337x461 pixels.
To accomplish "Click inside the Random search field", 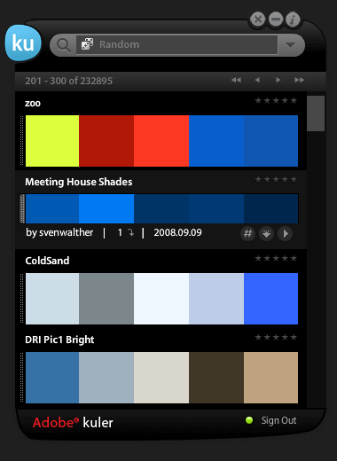I will click(176, 44).
